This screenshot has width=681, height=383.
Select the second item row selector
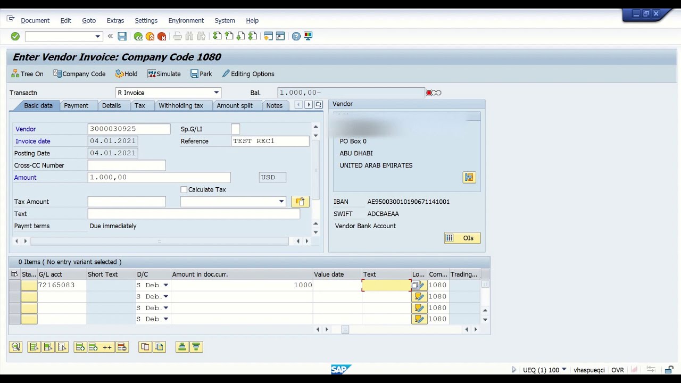14,296
